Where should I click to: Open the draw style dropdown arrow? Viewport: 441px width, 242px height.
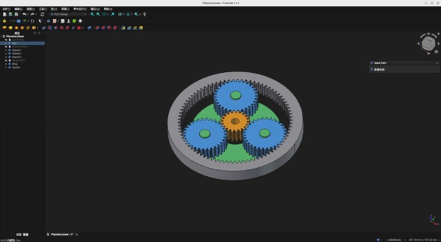[124, 14]
